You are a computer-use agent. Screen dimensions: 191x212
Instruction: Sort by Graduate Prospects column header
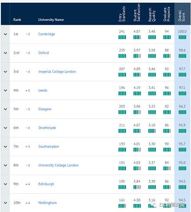[167, 14]
